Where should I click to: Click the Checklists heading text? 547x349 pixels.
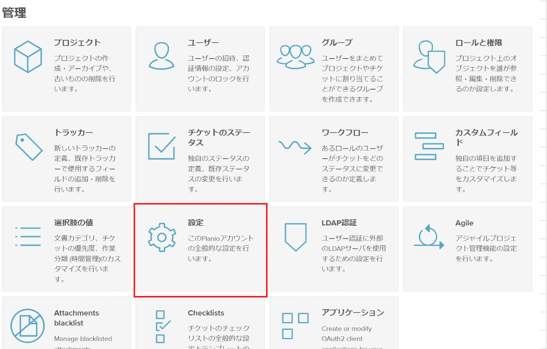pos(206,313)
